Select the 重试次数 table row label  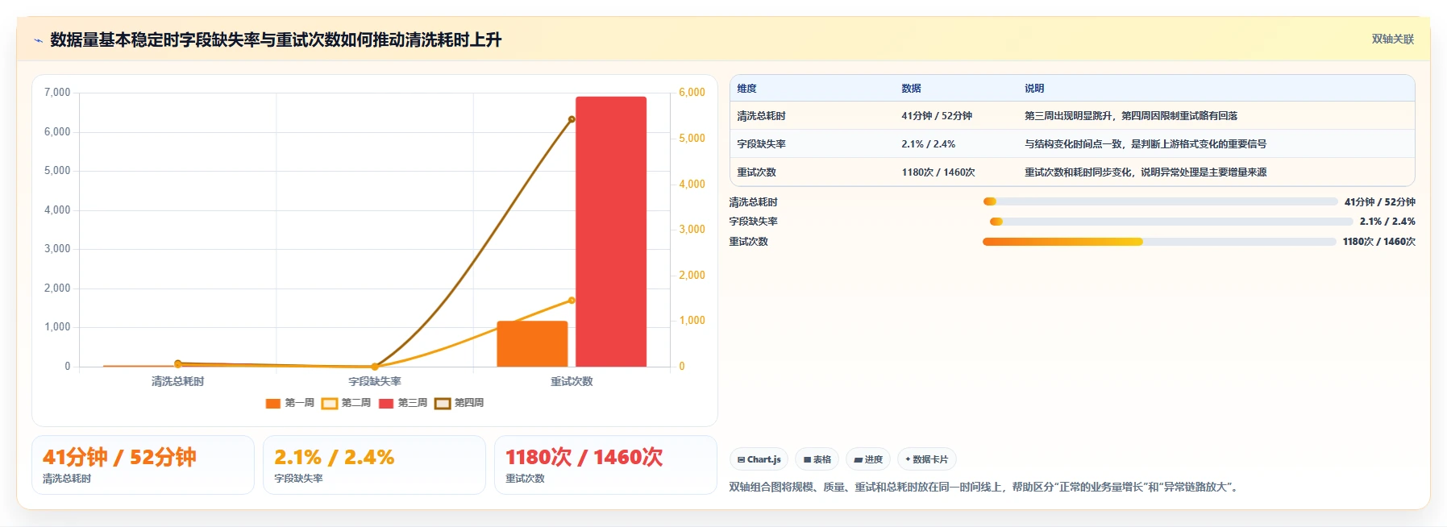[756, 172]
